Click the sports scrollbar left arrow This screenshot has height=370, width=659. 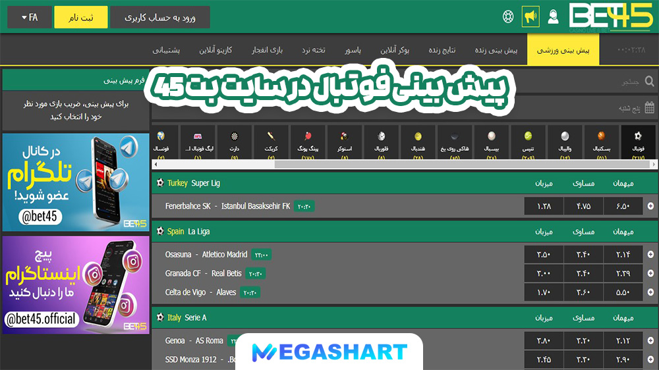[156, 164]
